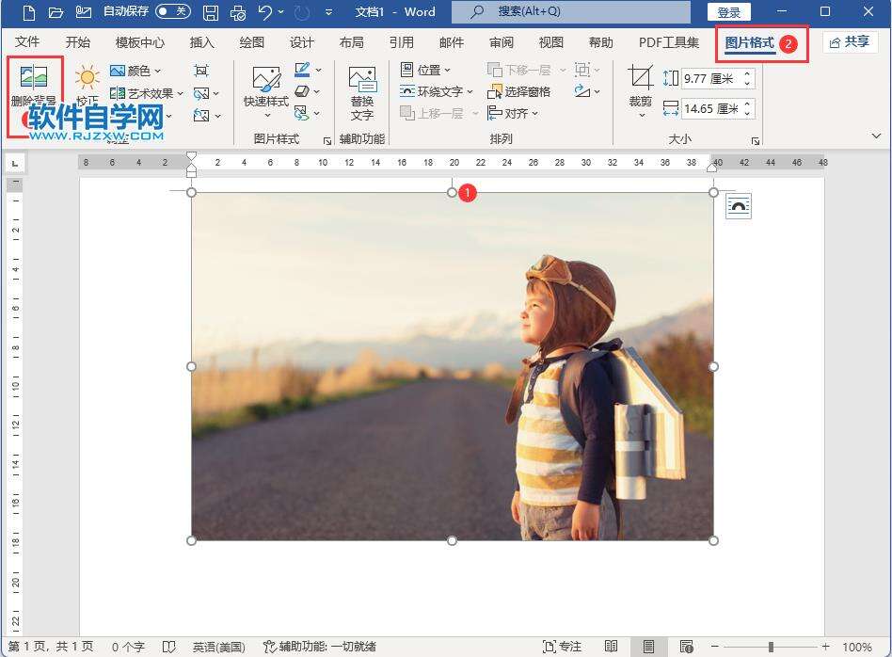Open the Size (大小) dialog launcher
The image size is (892, 657).
point(756,140)
